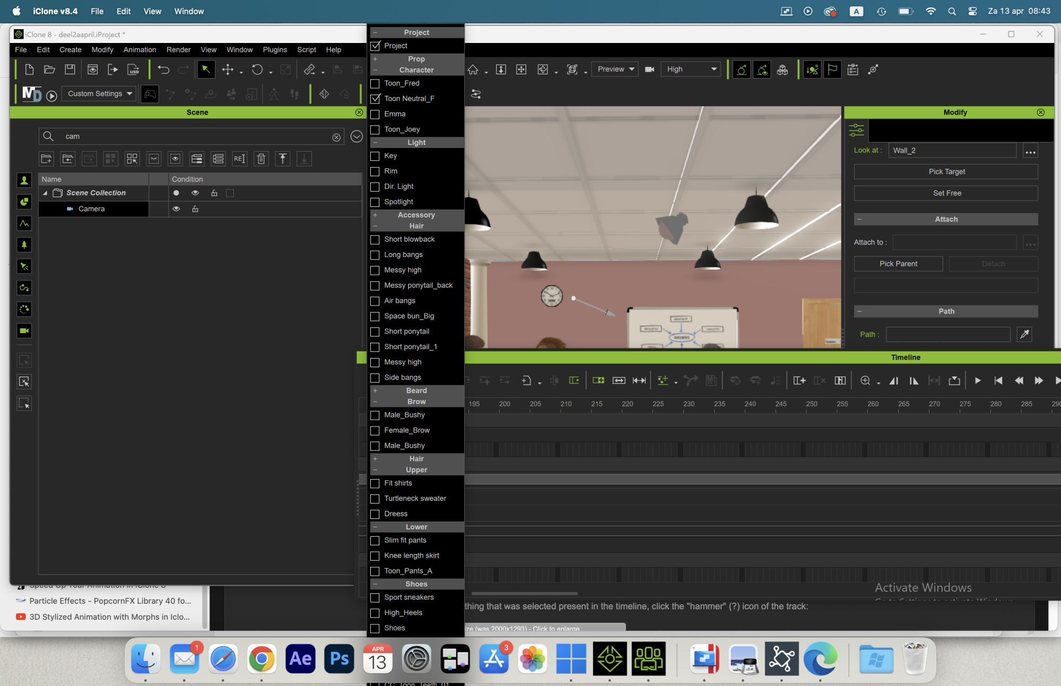Image resolution: width=1061 pixels, height=686 pixels.
Task: Click the RE rename icon in Scene panel
Action: tap(239, 159)
